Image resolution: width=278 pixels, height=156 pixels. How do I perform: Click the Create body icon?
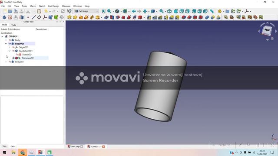click(4, 17)
